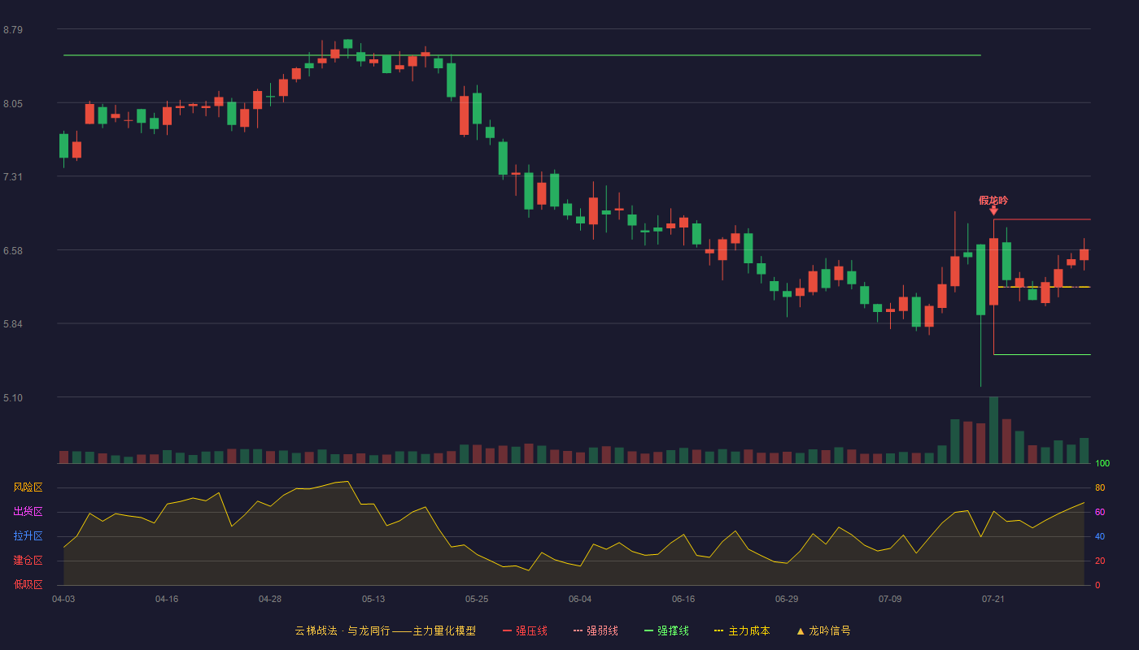Click the 05-13 date label
The width and height of the screenshot is (1139, 650).
[x=373, y=599]
